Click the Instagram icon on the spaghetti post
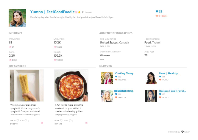Viewport: 198px width, 140px height. 42,123
